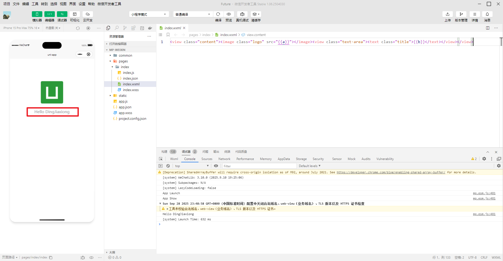Viewport: 503px width, 261px height.
Task: Click the bookmark icon in breadcrumb bar
Action: tap(168, 35)
